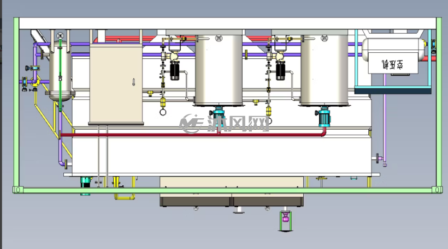The height and width of the screenshot is (249, 448).
Task: Pick the magenta valve below the frame
Action: click(285, 218)
